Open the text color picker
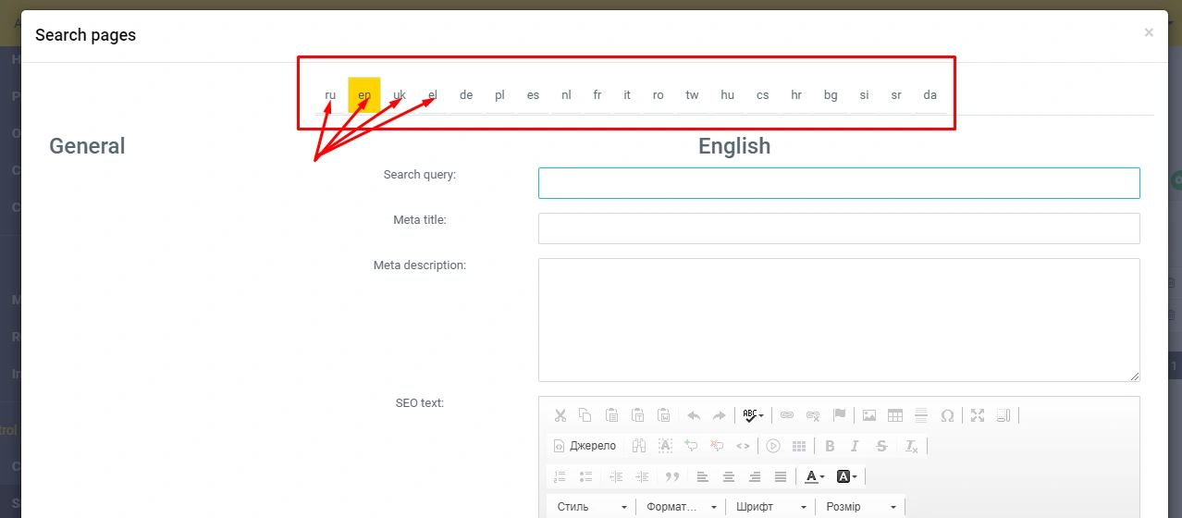The width and height of the screenshot is (1182, 518). (815, 476)
